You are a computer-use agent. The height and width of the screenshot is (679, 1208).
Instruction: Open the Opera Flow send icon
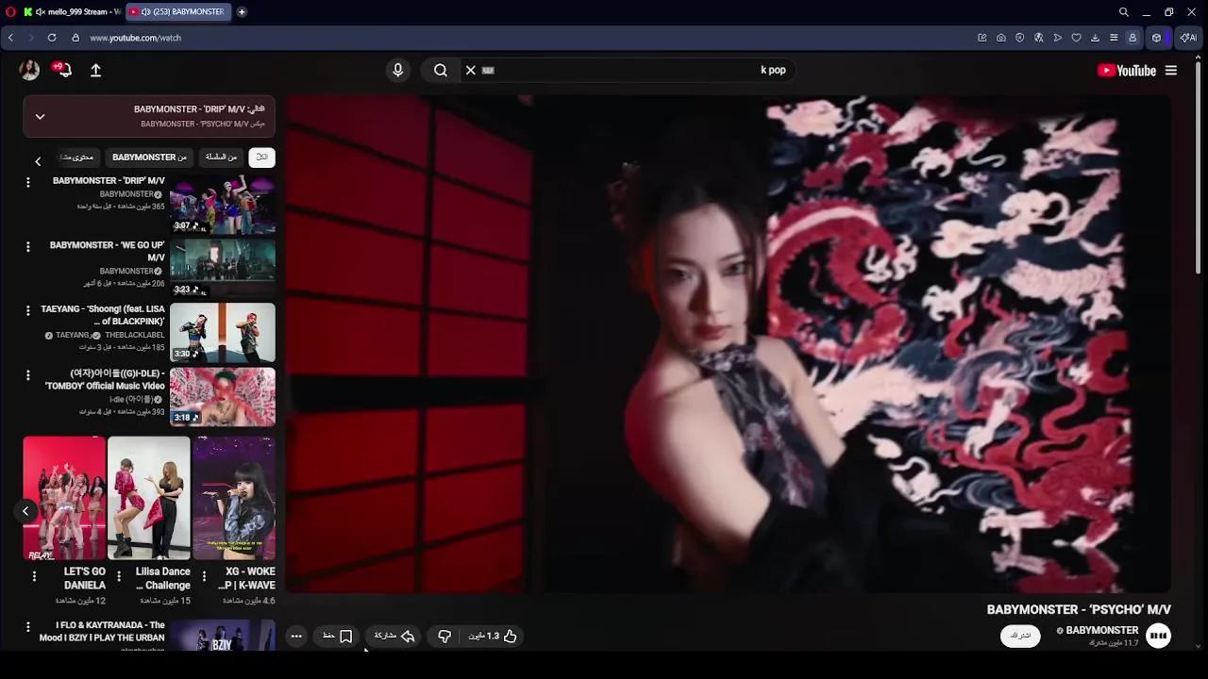(1058, 38)
